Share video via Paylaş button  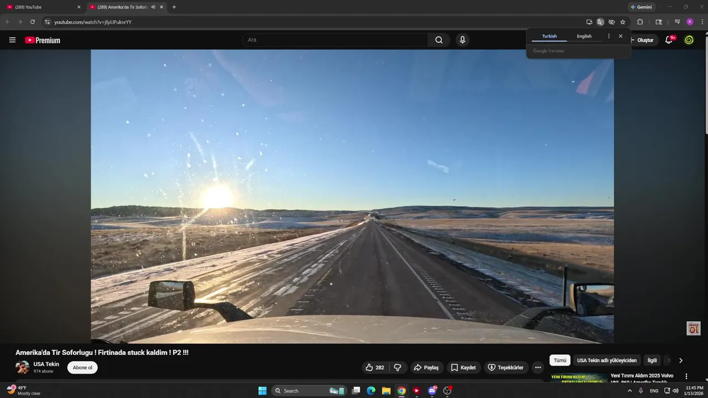click(x=426, y=368)
